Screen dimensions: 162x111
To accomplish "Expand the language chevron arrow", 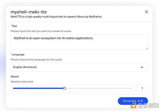I will coord(142,67).
